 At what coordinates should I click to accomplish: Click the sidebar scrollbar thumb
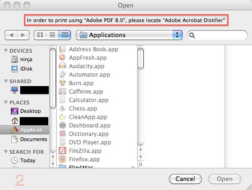[x=53, y=79]
